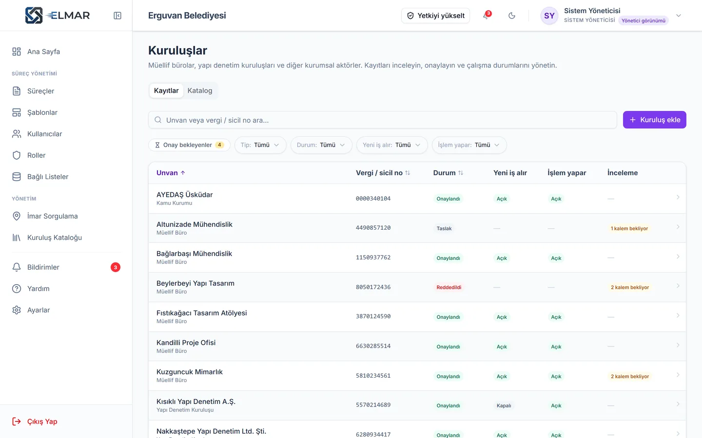Select the Kayıtlar tab
Viewport: 702px width, 438px height.
(166, 91)
